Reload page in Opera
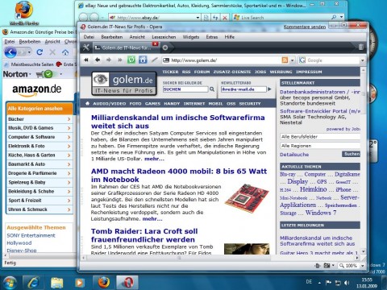Image resolution: width=387 pixels, height=290 pixels. pyautogui.click(x=131, y=60)
